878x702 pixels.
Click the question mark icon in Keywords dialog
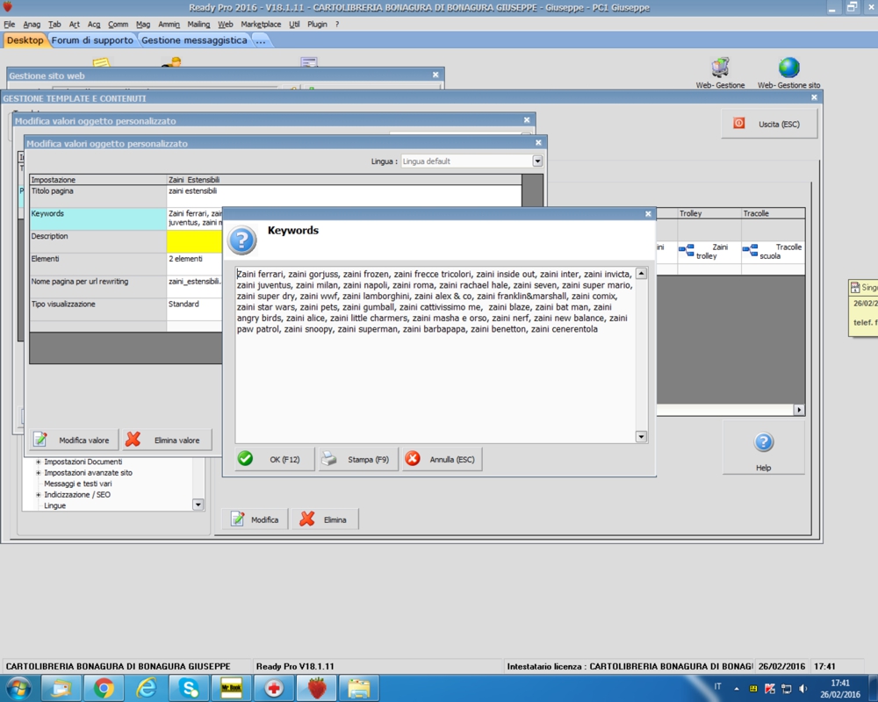(x=242, y=240)
